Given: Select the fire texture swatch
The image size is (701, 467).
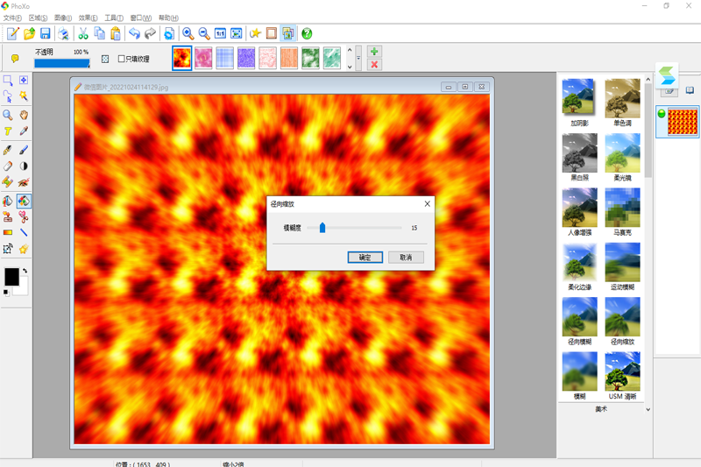Looking at the screenshot, I should pos(182,58).
